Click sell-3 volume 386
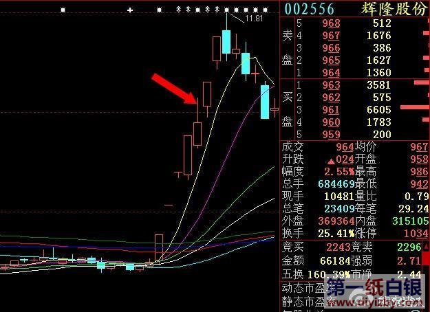 382,48
